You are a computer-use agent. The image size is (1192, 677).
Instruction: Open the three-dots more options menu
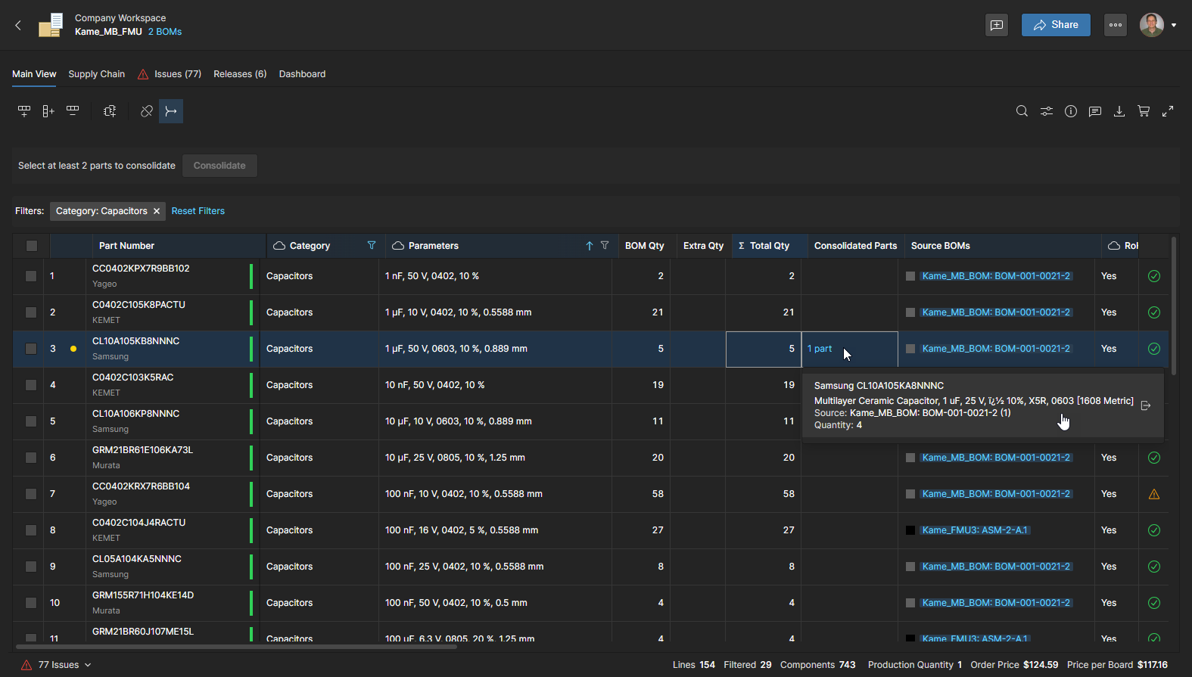(x=1116, y=25)
